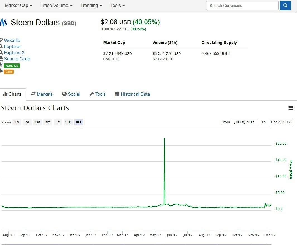Click the Social tab globe icon

pos(64,94)
